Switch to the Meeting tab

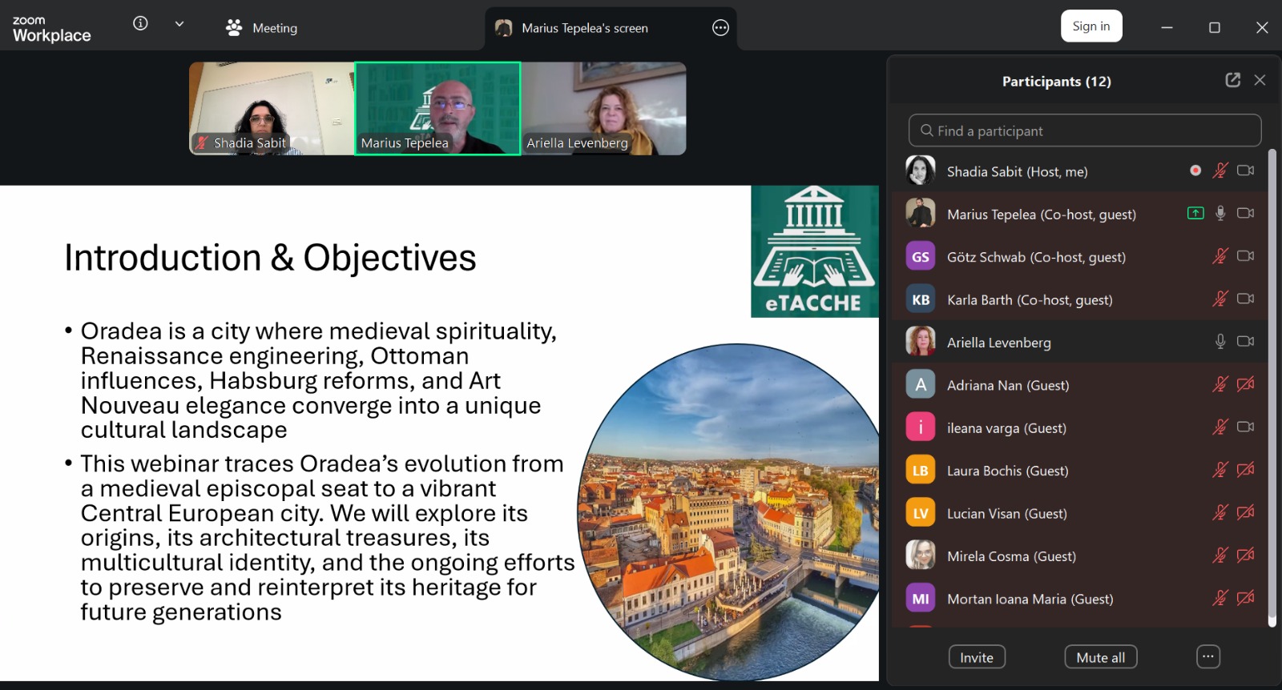pos(262,28)
